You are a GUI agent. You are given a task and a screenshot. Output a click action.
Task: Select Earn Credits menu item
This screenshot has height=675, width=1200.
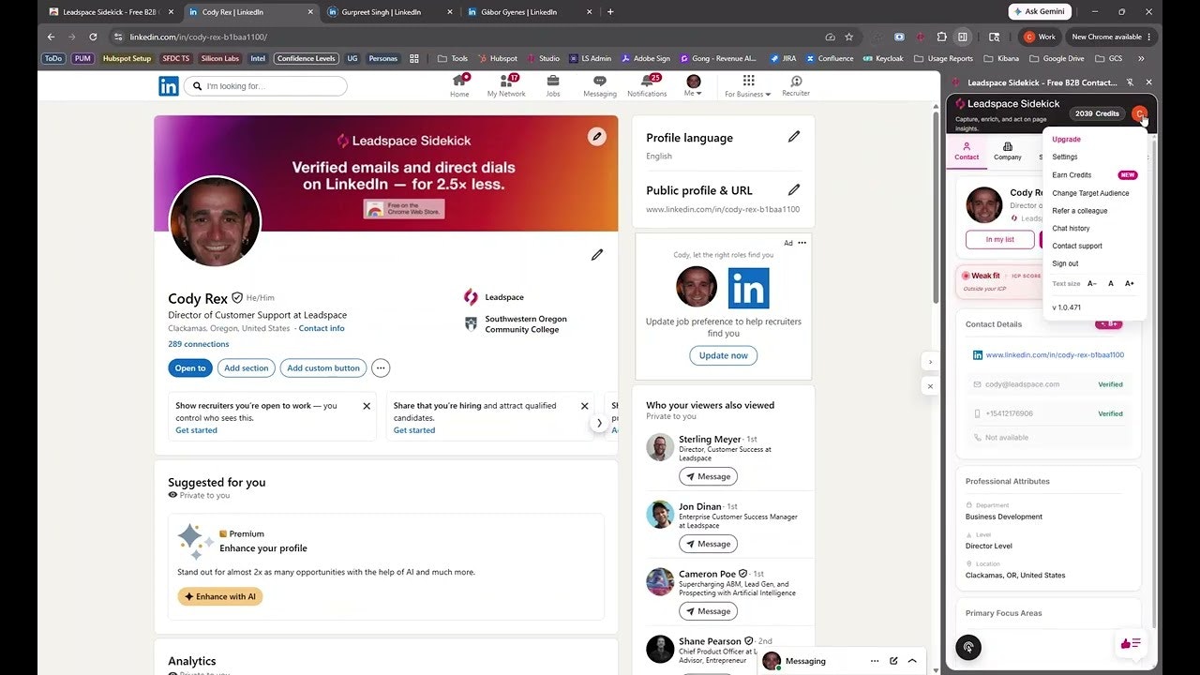tap(1095, 174)
